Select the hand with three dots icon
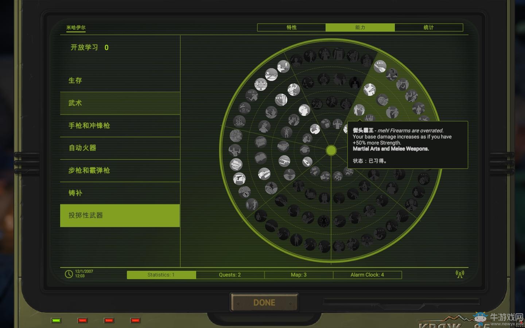This screenshot has height=328, width=525. click(x=380, y=67)
